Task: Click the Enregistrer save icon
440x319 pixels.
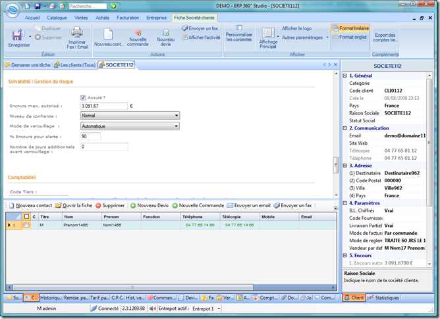Action: pos(17,35)
